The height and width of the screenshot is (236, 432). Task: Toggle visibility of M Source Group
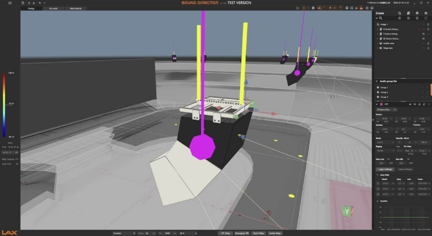pyautogui.click(x=424, y=38)
